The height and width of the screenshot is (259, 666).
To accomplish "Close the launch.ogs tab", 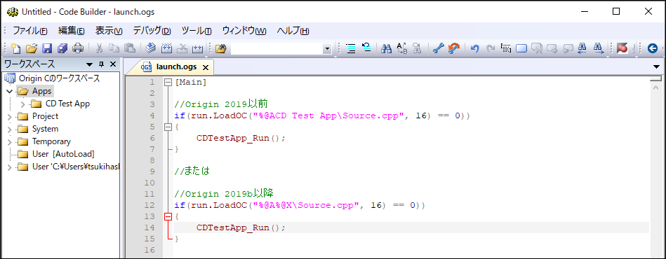I will 205,67.
